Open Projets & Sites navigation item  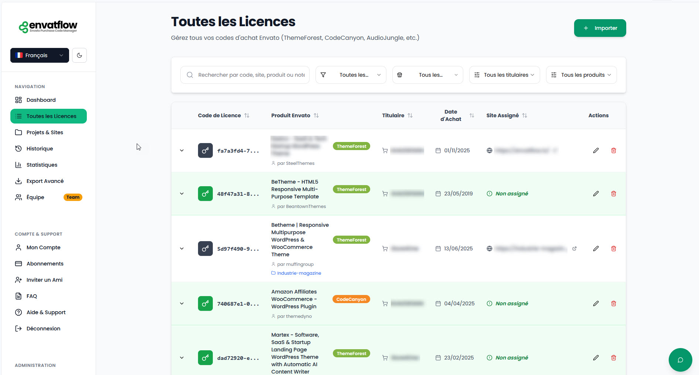click(45, 132)
